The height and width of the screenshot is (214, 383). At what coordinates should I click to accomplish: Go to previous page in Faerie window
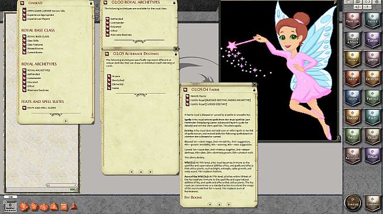point(210,205)
